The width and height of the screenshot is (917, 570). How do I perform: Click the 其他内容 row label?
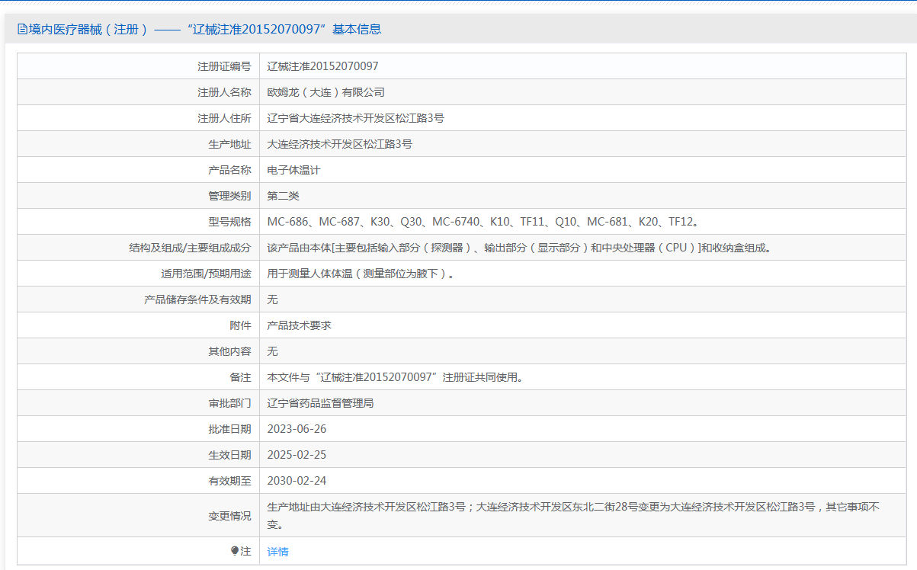pyautogui.click(x=229, y=351)
